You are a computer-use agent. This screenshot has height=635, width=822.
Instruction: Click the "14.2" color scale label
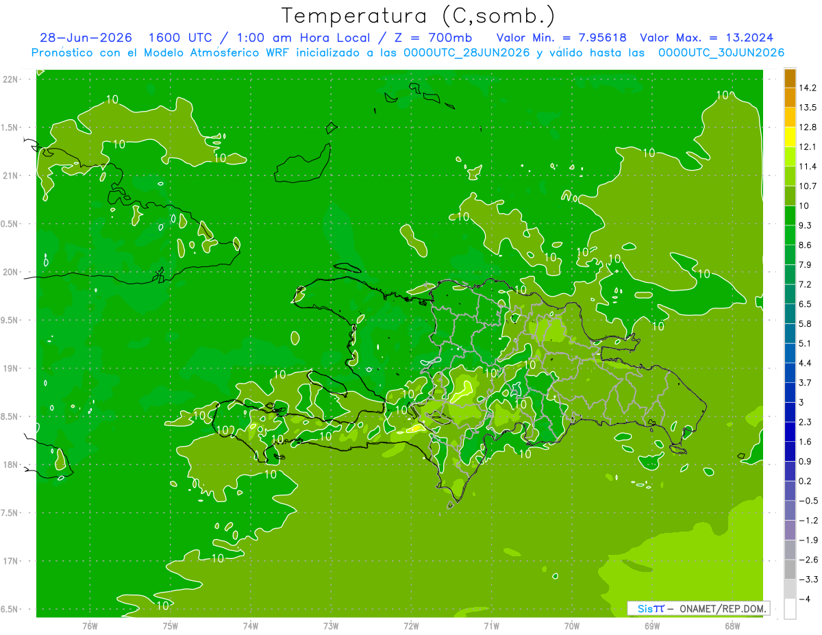(808, 88)
